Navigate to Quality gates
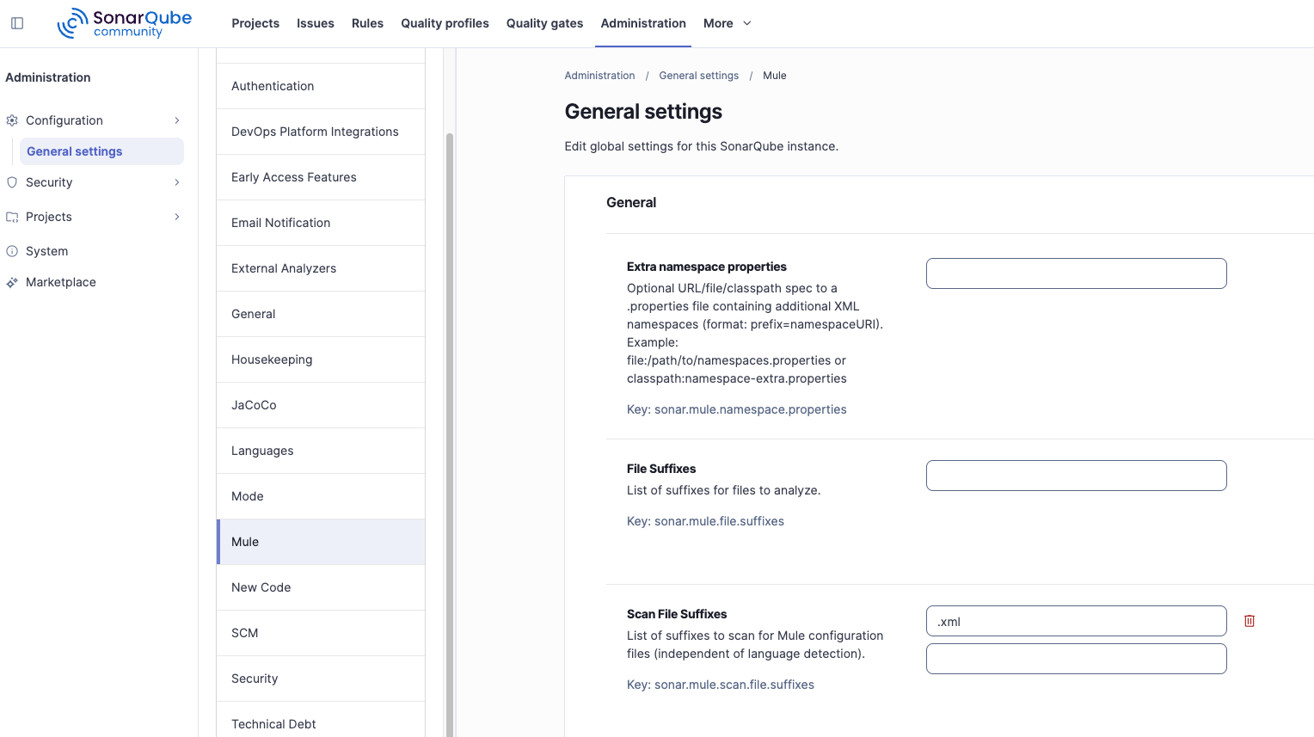The image size is (1314, 737). point(544,23)
